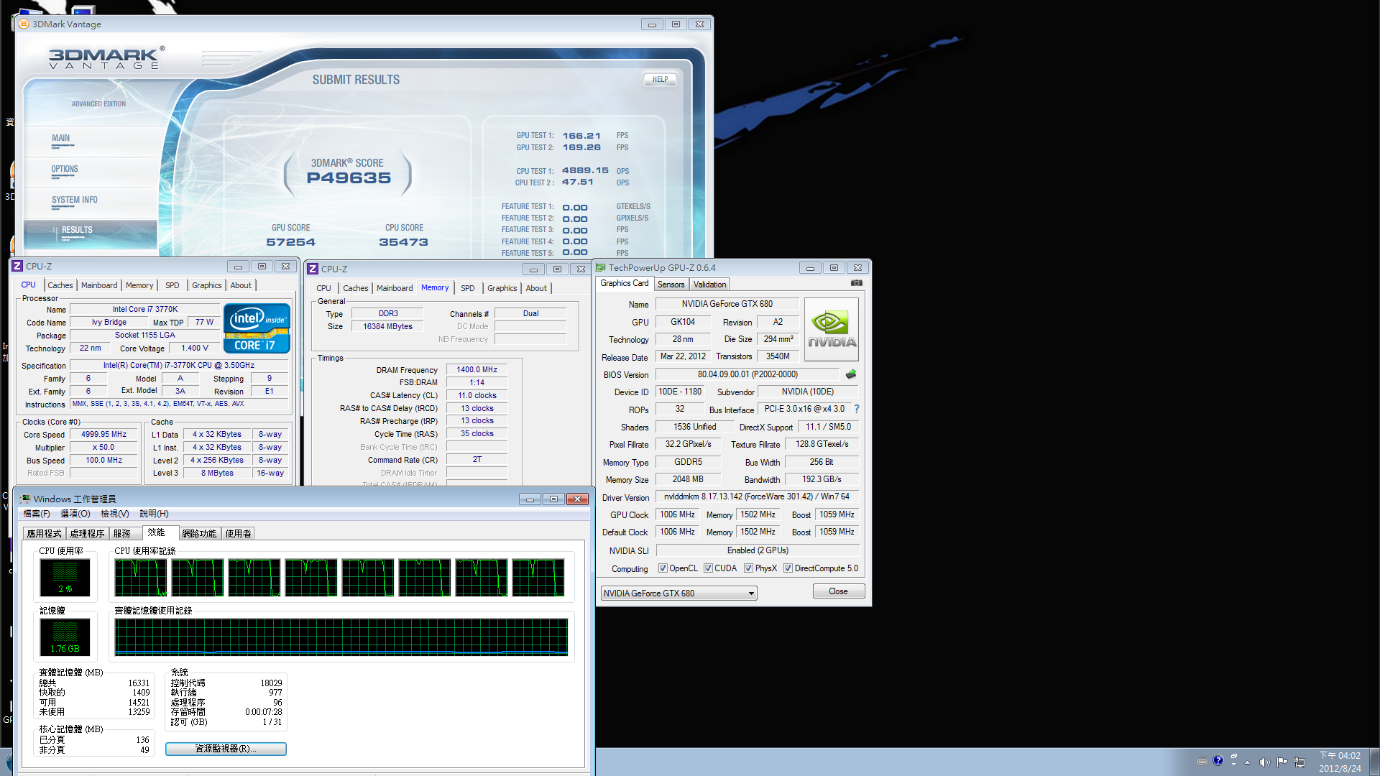Toggle the DirectCompute 5.0 checkbox
The height and width of the screenshot is (776, 1380).
pyautogui.click(x=788, y=568)
